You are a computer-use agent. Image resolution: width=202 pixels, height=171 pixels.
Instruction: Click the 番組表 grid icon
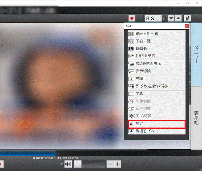click(131, 49)
